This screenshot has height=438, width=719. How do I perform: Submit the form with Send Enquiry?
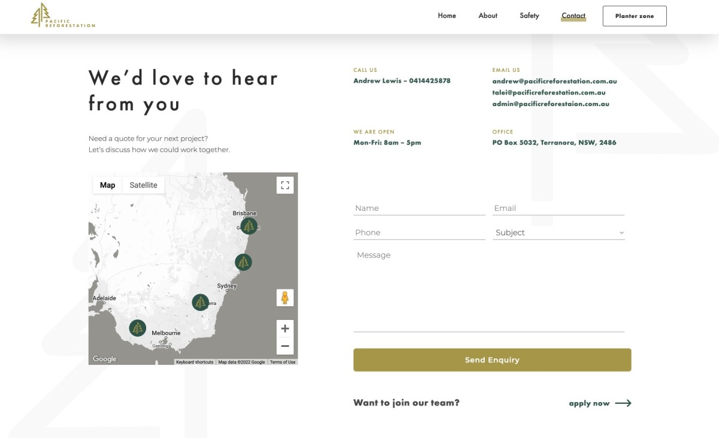493,360
